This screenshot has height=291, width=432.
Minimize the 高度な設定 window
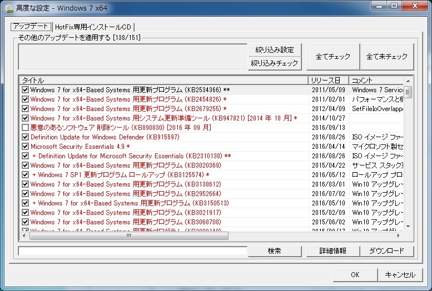point(379,6)
